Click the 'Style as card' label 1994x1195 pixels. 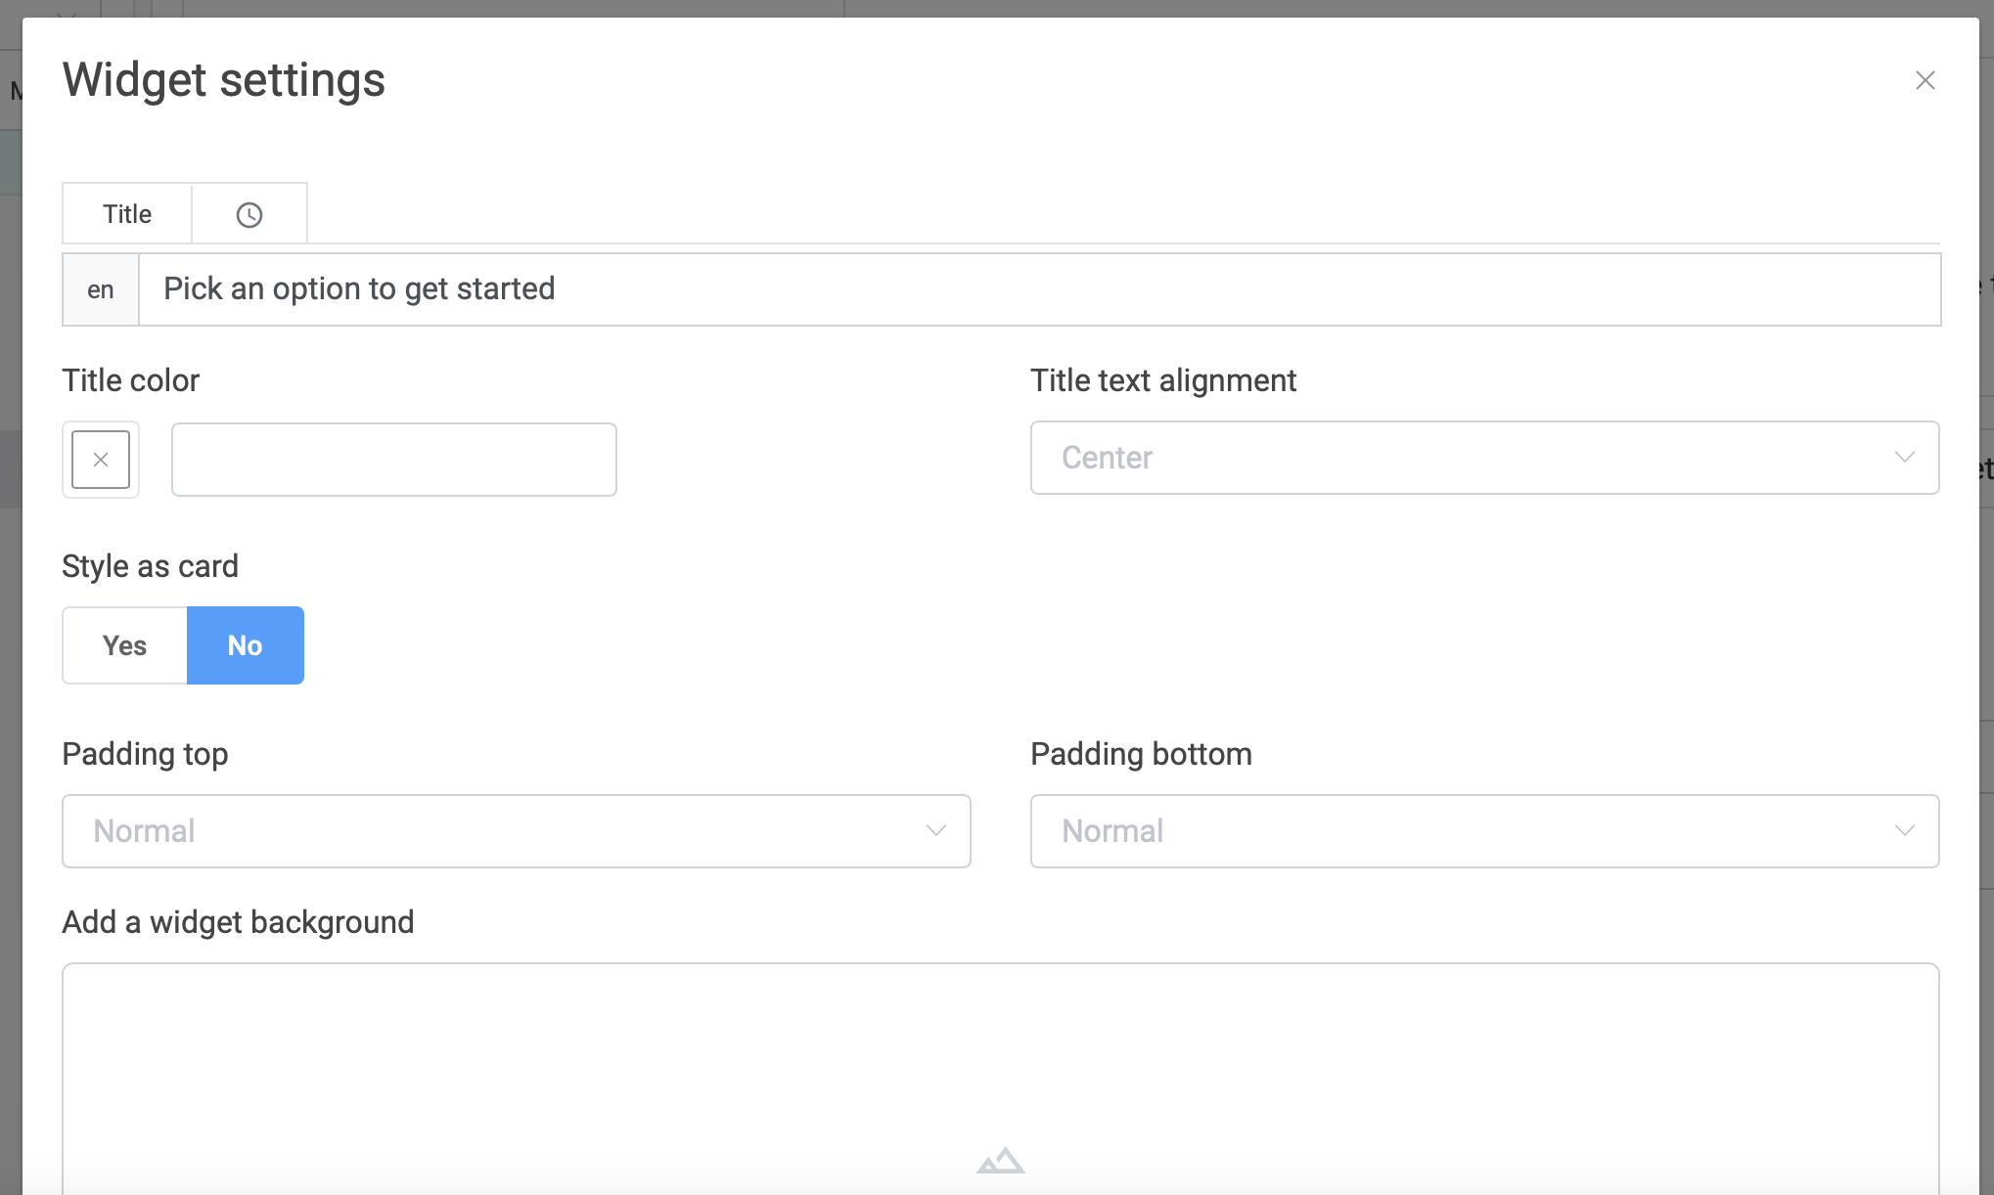click(x=150, y=566)
